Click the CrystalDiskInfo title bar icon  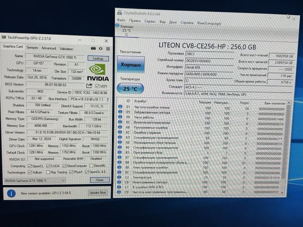[x=120, y=12]
